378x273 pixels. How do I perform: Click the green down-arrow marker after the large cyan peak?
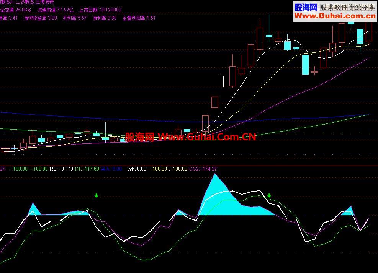click(x=269, y=195)
